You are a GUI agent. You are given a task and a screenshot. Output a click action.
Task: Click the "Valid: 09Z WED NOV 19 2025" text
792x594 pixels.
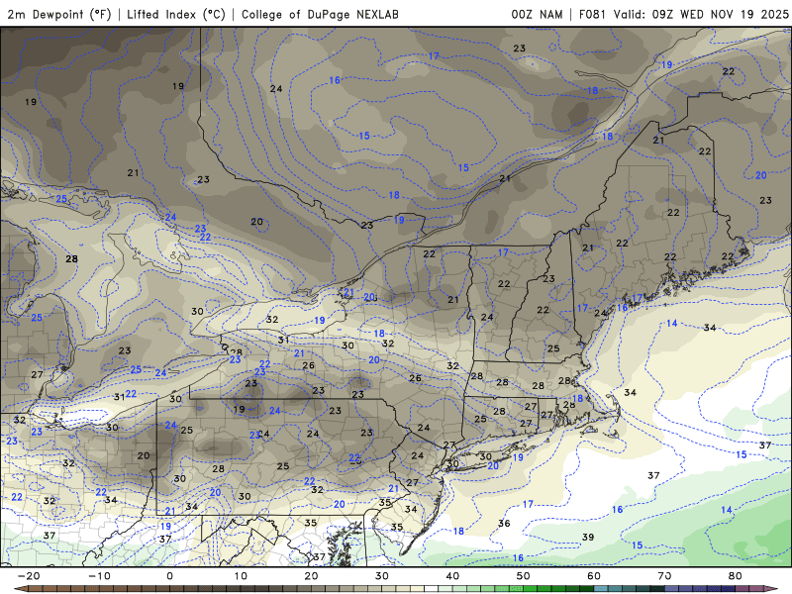click(x=701, y=14)
